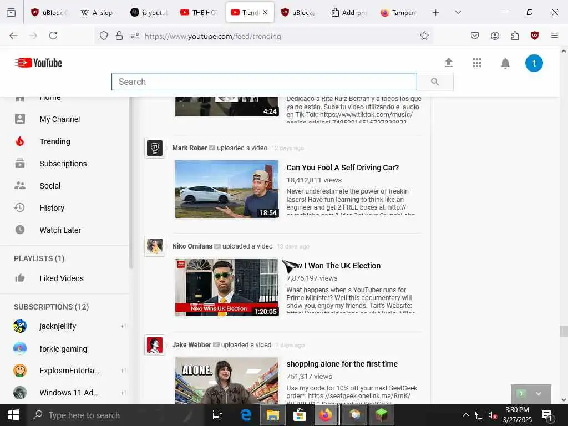Open the Liked Videos playlist
Screen dimensions: 568x426
tap(62, 278)
